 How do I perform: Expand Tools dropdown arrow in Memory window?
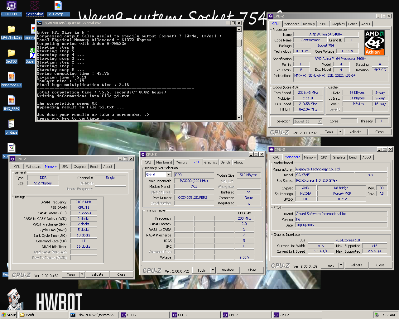pyautogui.click(x=82, y=274)
